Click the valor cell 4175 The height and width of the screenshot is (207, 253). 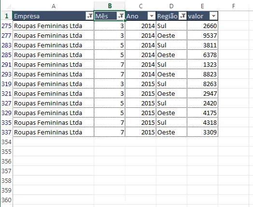coord(202,113)
